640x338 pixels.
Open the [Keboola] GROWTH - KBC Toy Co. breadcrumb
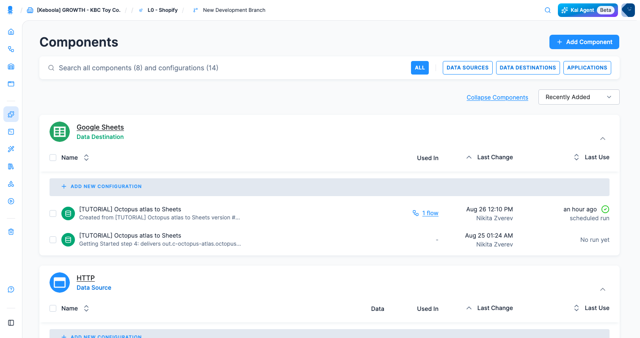pyautogui.click(x=79, y=10)
